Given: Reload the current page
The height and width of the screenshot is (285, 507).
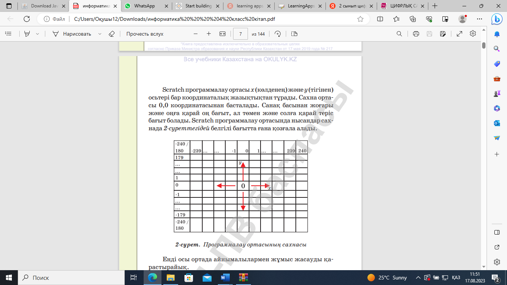Looking at the screenshot, I should click(x=27, y=19).
